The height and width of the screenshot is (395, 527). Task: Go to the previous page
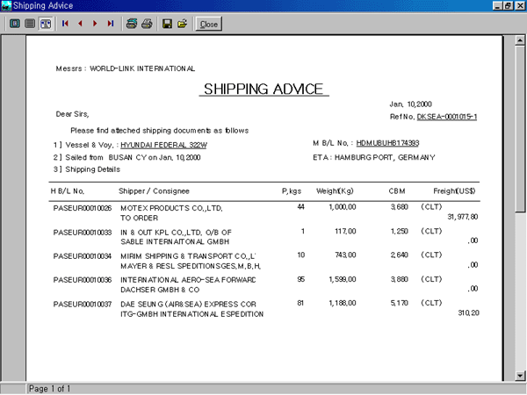80,24
